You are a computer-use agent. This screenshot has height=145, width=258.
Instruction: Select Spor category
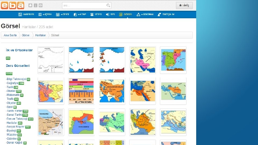pos(9,107)
